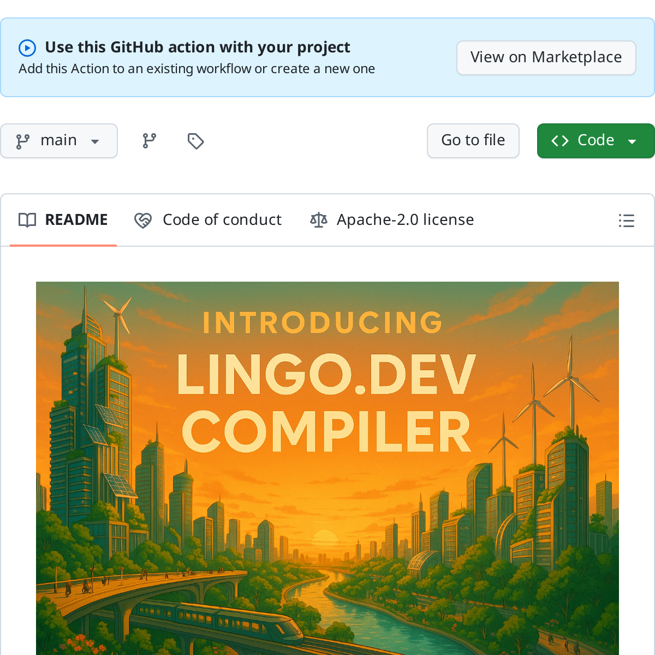Click Go to file button
This screenshot has width=655, height=655.
coord(473,141)
